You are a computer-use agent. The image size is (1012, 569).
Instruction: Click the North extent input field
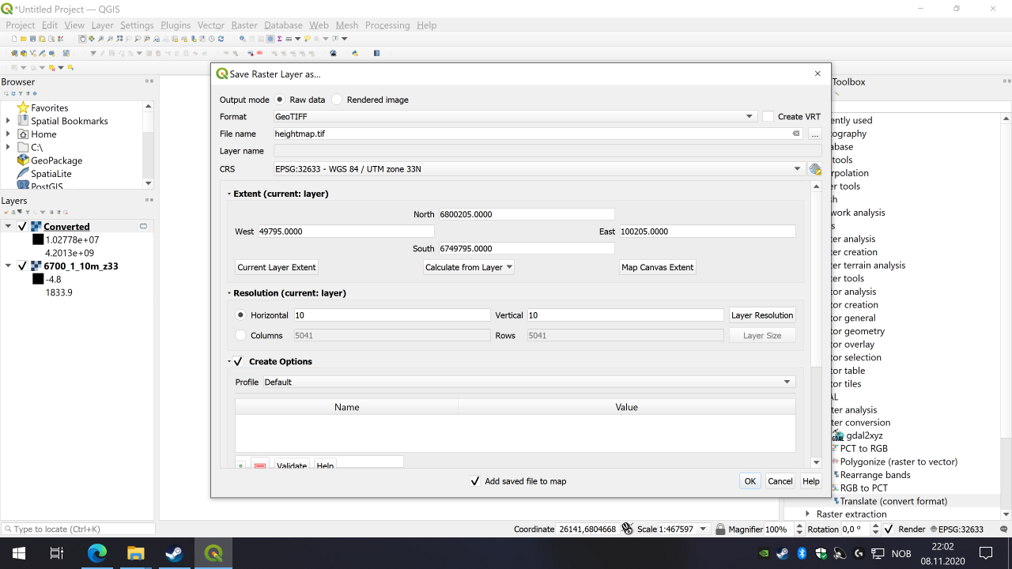pos(526,214)
